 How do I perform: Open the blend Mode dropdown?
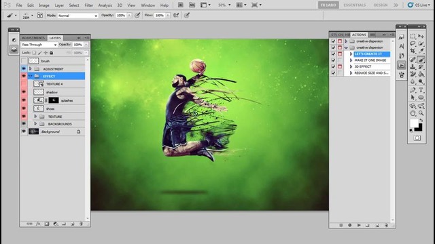pyautogui.click(x=78, y=16)
